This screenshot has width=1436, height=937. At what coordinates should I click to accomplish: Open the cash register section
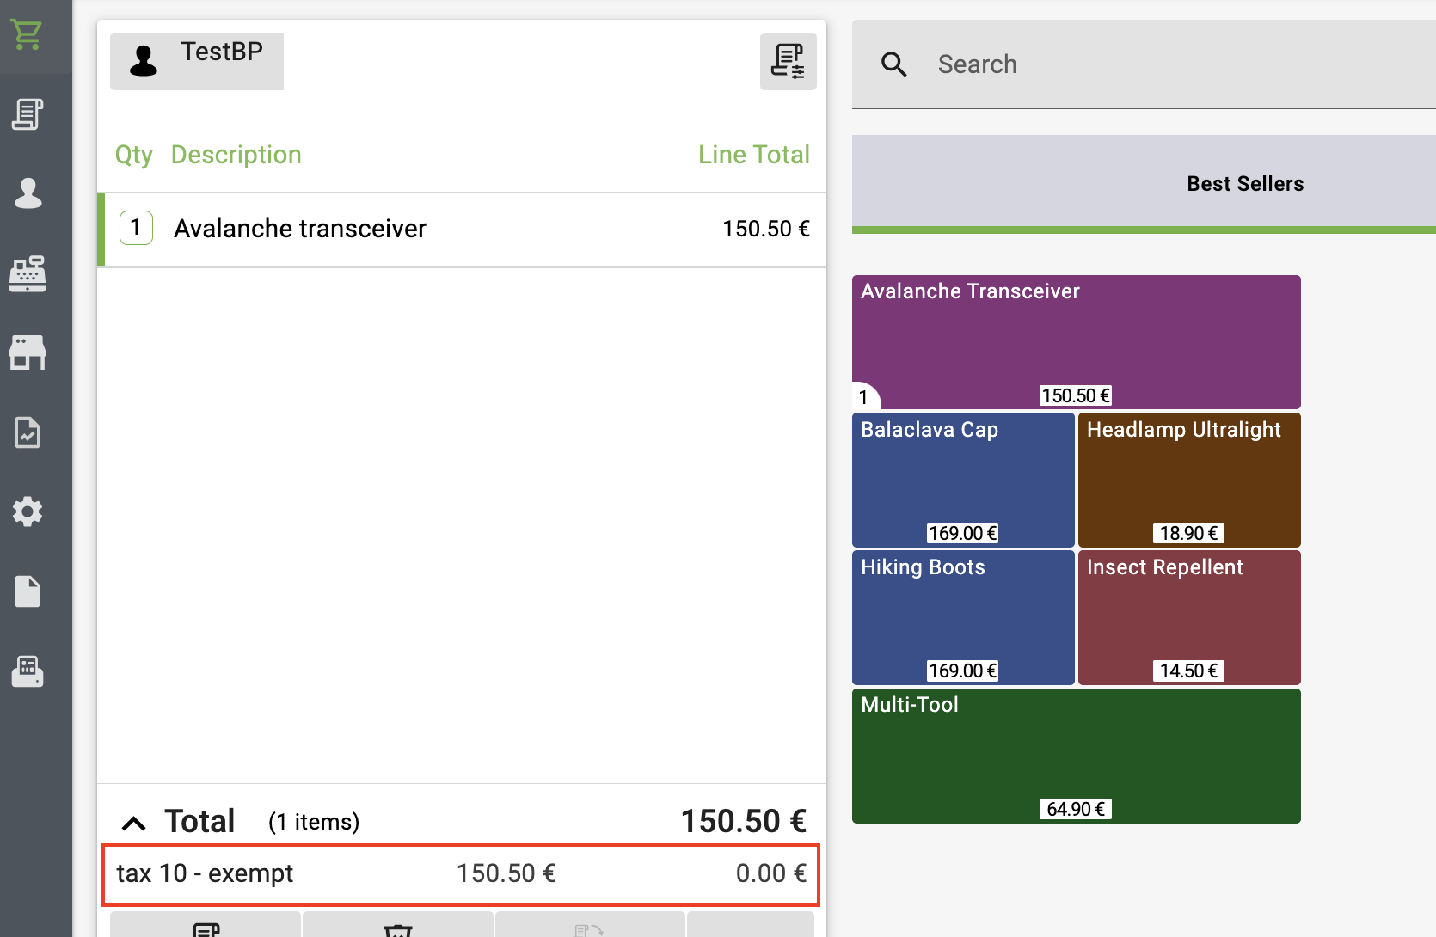(28, 273)
